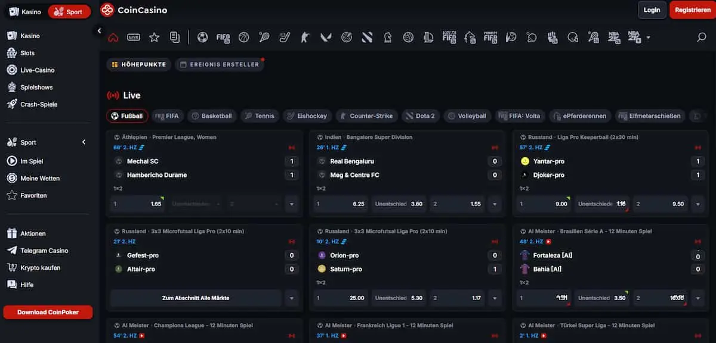Image resolution: width=716 pixels, height=343 pixels.
Task: Switch to Kasino mode in top-left toggle
Action: click(24, 11)
